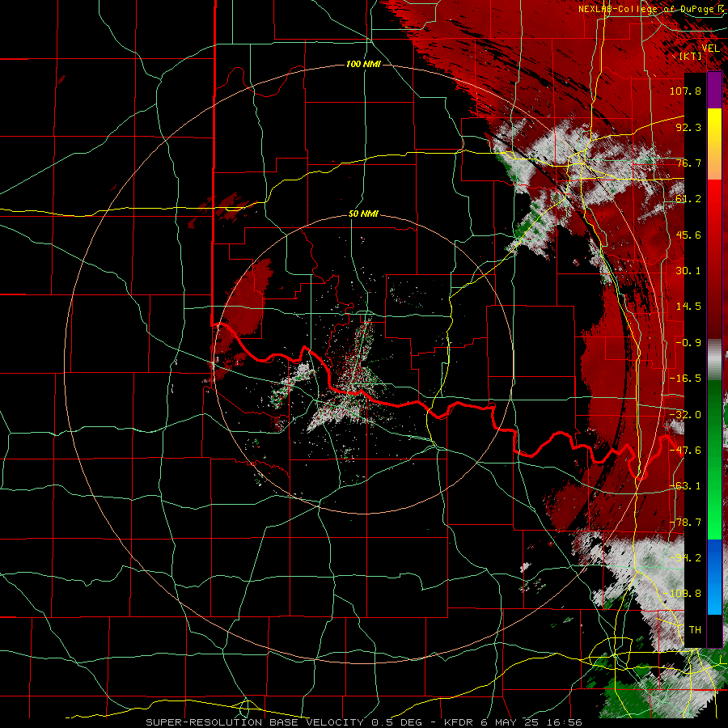Click the 50 NMI range ring label
728x728 pixels.
[363, 214]
